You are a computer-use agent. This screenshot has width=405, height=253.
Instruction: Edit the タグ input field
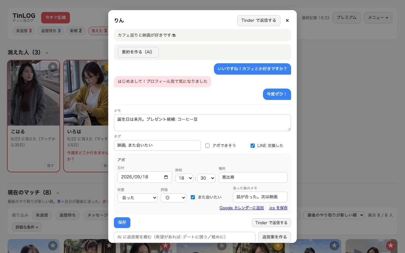click(157, 145)
